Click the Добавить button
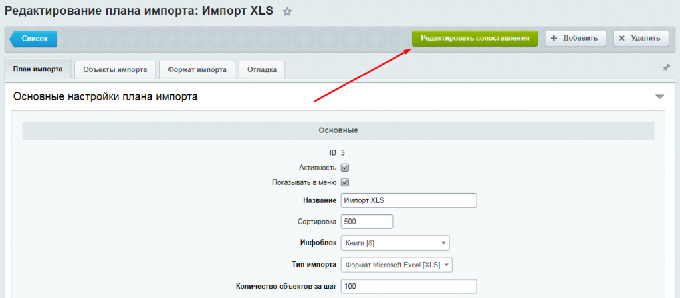The width and height of the screenshot is (680, 298). tap(575, 38)
